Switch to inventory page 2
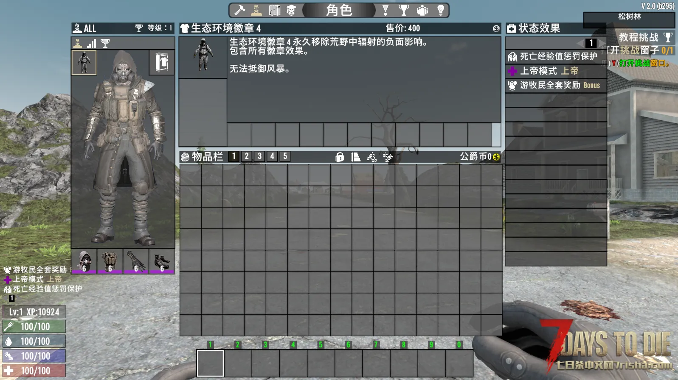Viewport: 678px width, 380px height. [x=247, y=156]
